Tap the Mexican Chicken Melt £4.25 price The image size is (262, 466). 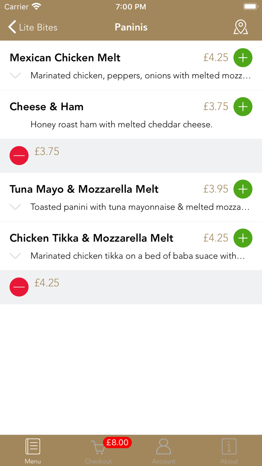(216, 58)
